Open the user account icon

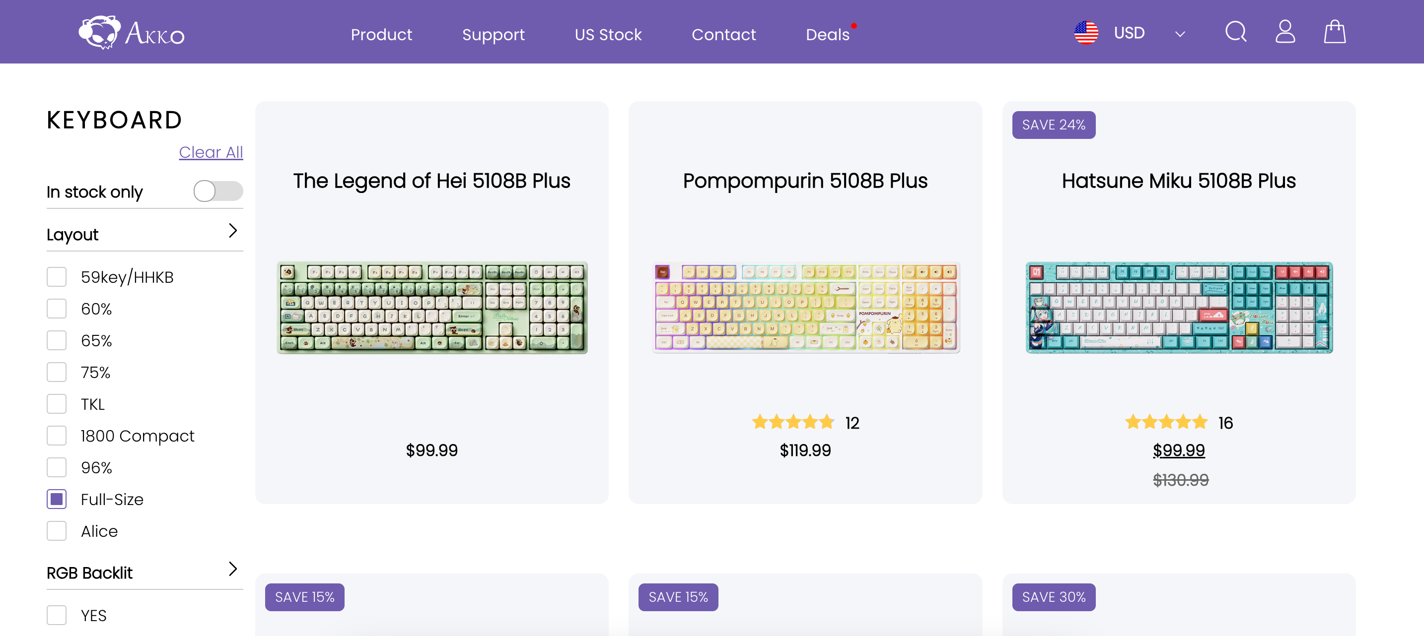pyautogui.click(x=1284, y=32)
